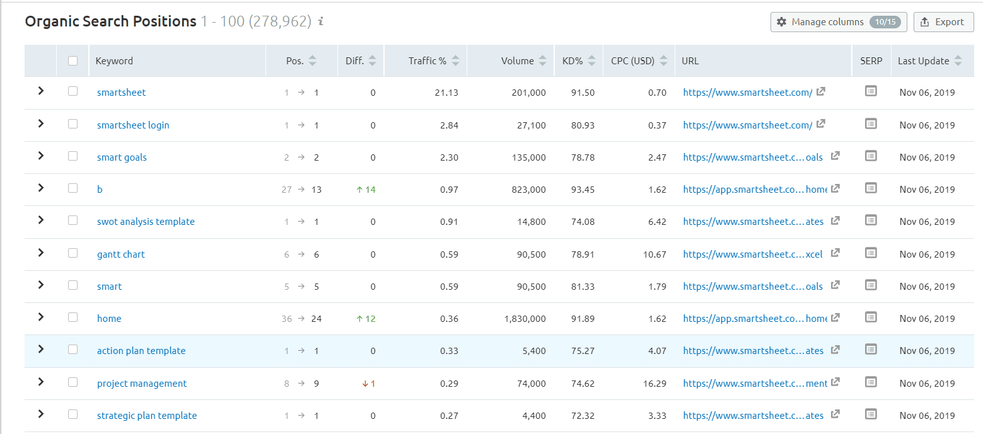Open external link icon for project management URL
The height and width of the screenshot is (434, 983).
pos(835,382)
